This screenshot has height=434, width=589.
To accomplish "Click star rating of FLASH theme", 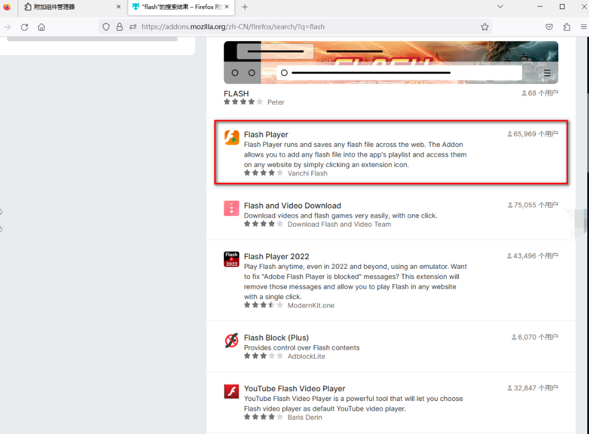I will pyautogui.click(x=243, y=101).
